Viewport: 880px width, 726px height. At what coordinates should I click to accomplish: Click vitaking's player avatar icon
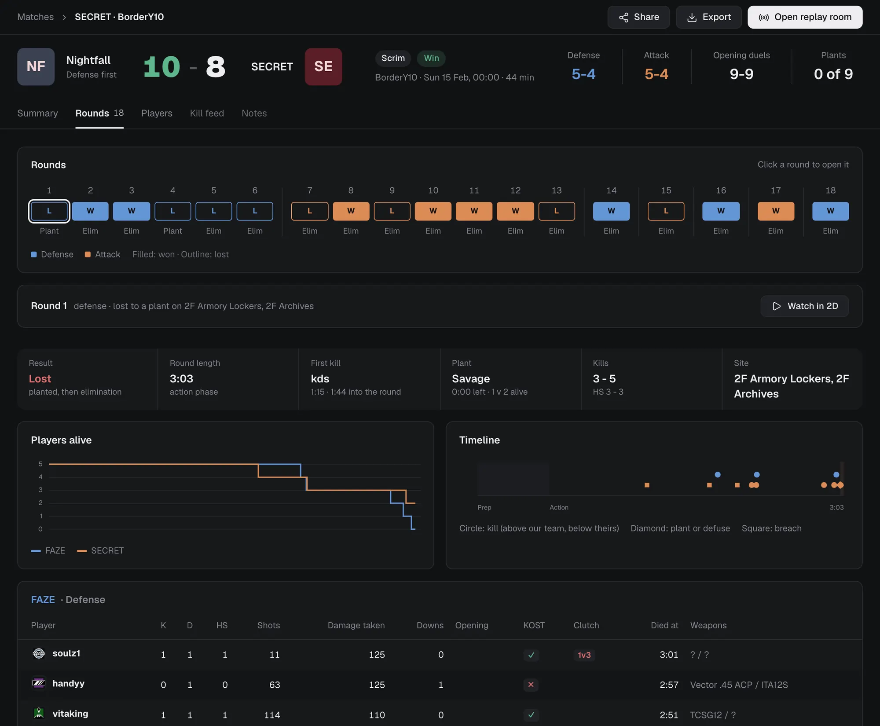[39, 713]
